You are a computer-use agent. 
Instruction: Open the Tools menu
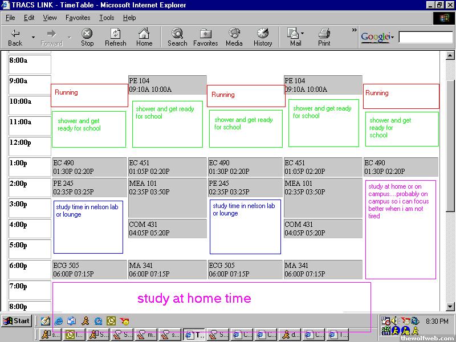107,18
